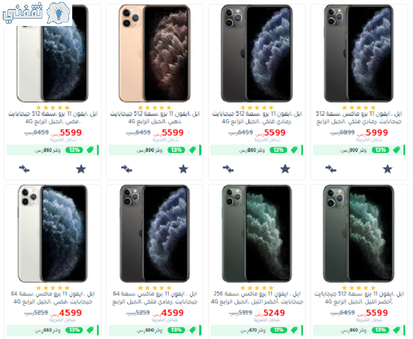Click compare icon for space gray iPhone 11 Pro
The width and height of the screenshot is (413, 339).
pyautogui.click(x=228, y=169)
